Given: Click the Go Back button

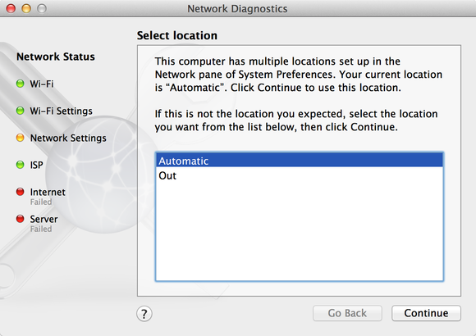Looking at the screenshot, I should [347, 313].
